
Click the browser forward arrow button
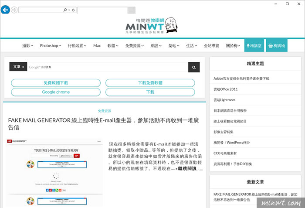[14, 10]
